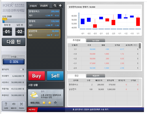Click the -1/2 row price 58,000
This screenshot has width=147, height=115.
coord(92,59)
